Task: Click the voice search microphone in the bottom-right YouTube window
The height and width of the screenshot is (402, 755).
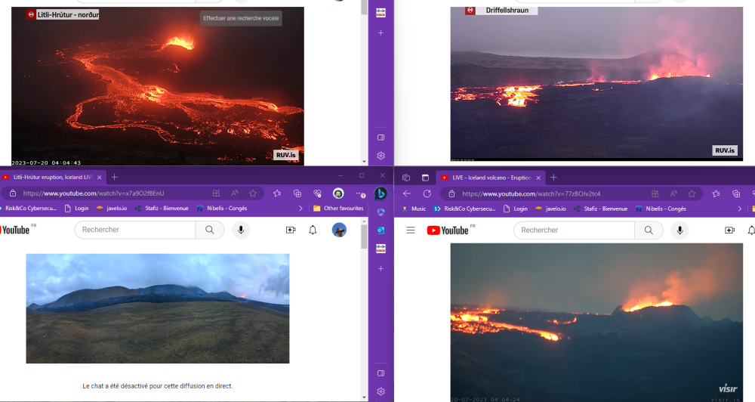Action: coord(679,230)
